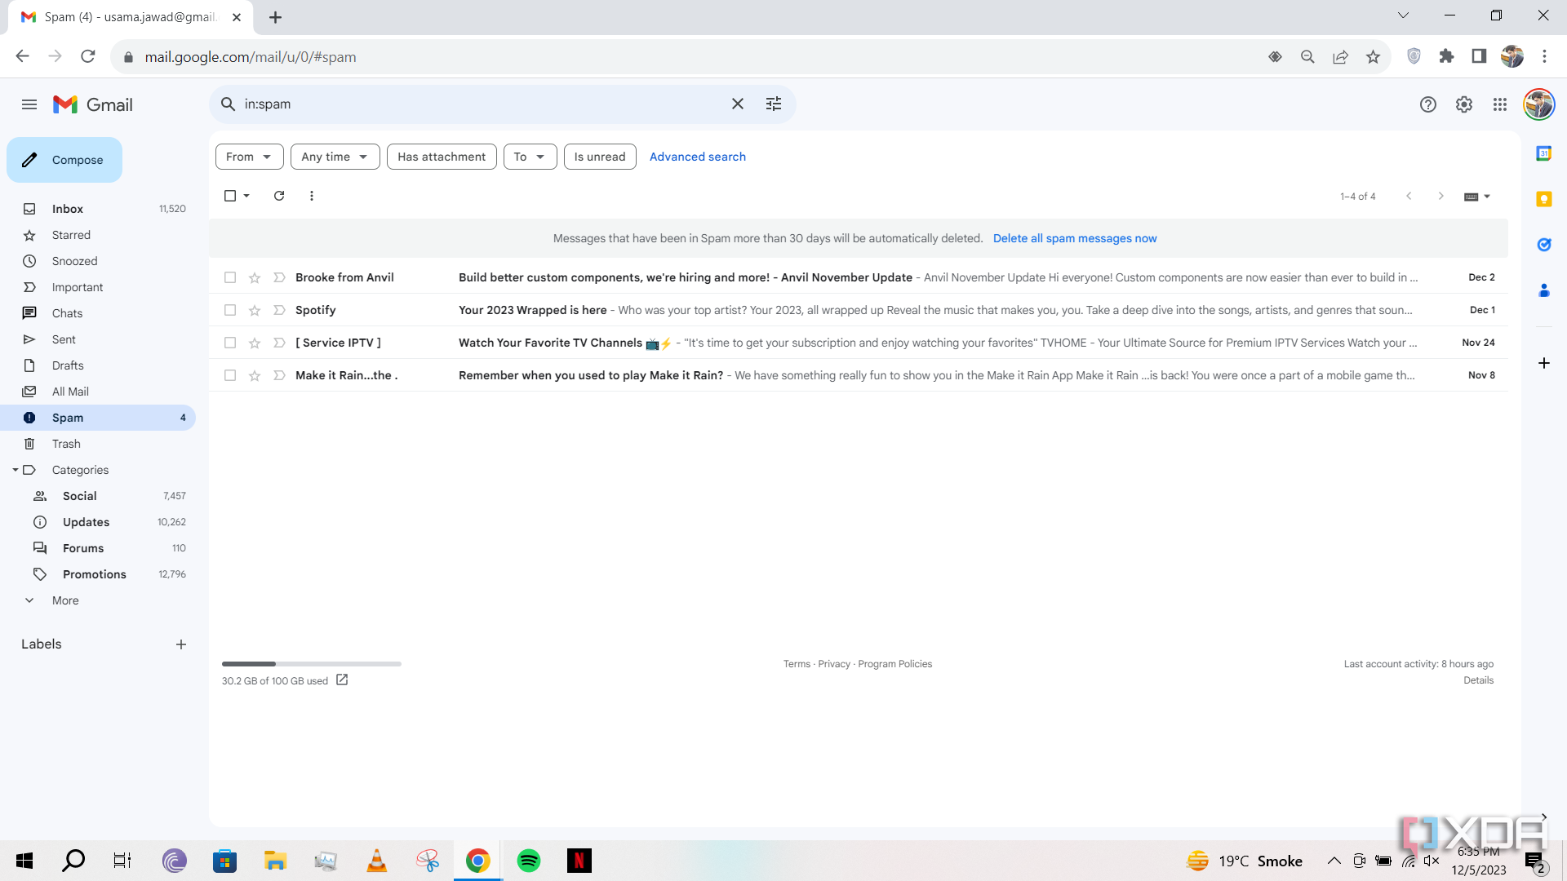
Task: Open Promotions category
Action: pos(98,574)
